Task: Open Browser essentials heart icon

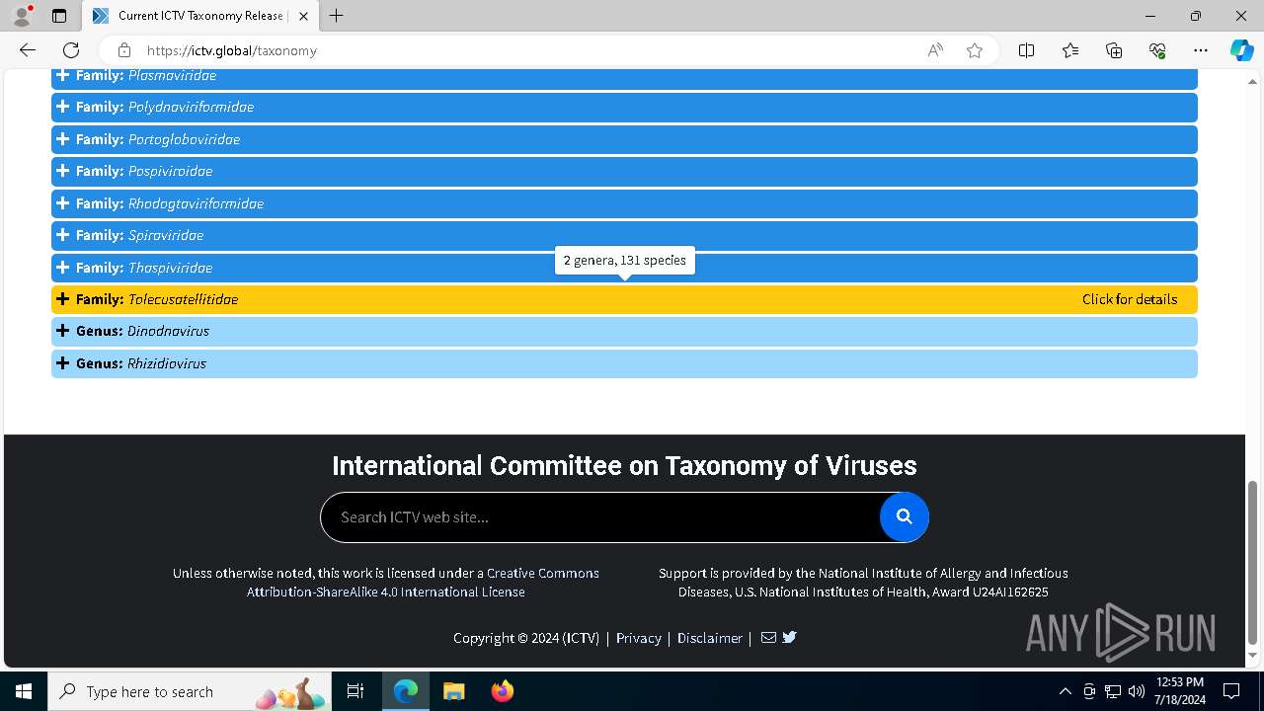Action: [1157, 50]
